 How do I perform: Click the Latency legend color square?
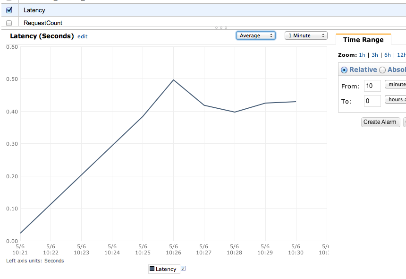[152, 269]
